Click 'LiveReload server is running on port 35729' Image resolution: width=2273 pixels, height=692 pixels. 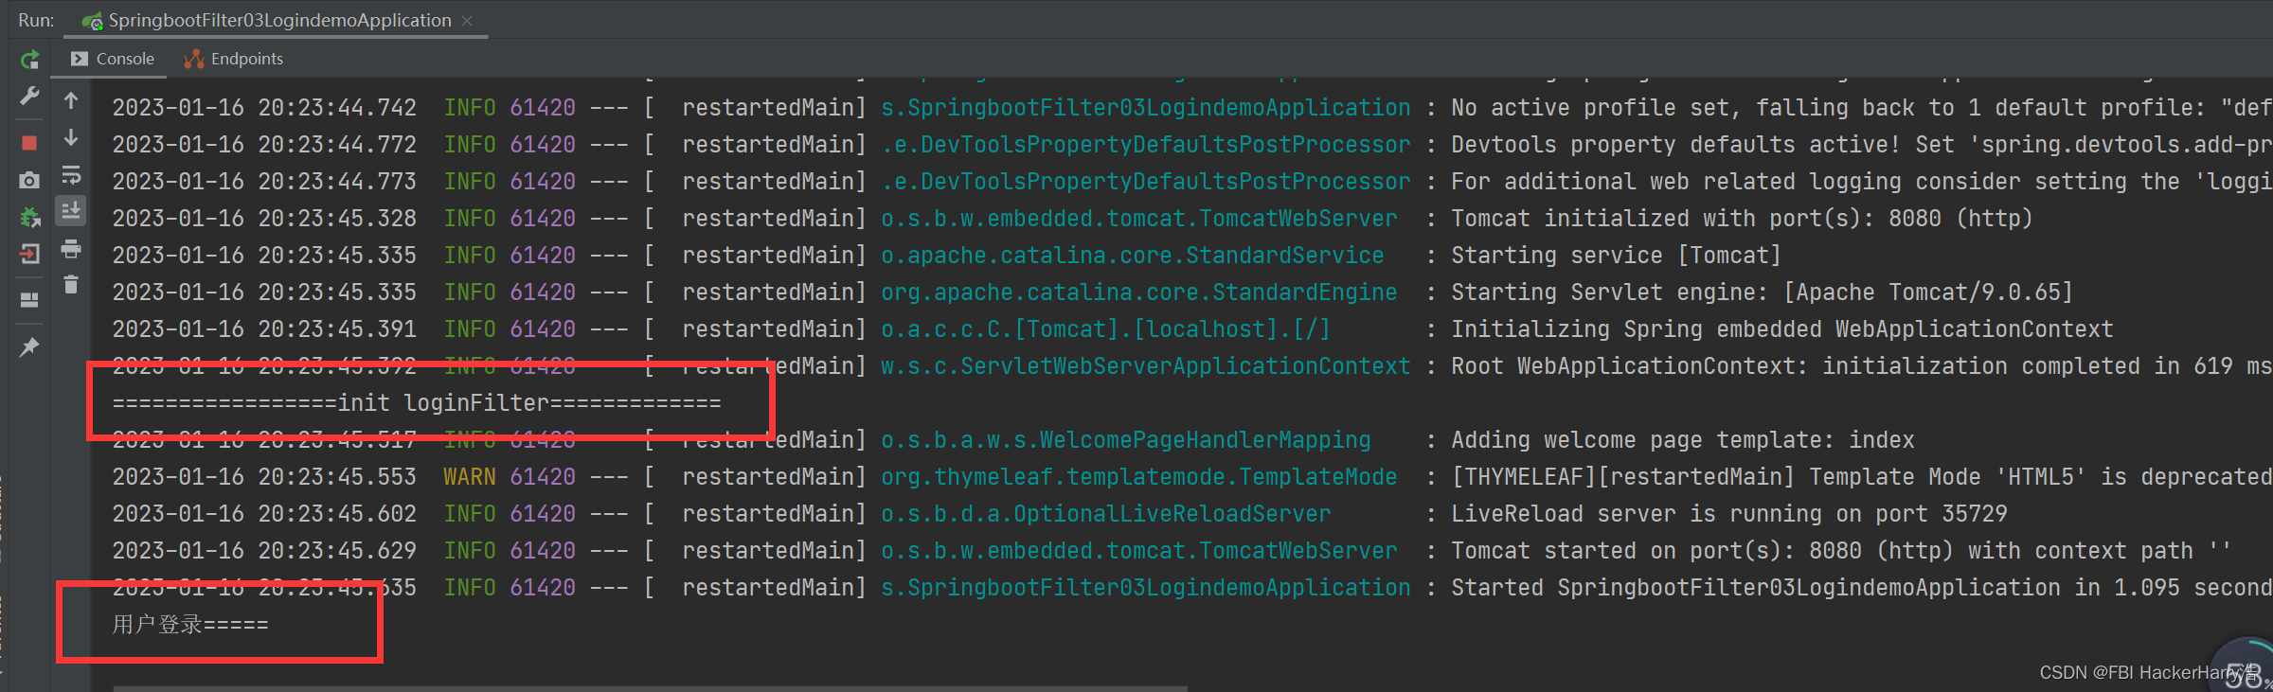[x=1728, y=514]
